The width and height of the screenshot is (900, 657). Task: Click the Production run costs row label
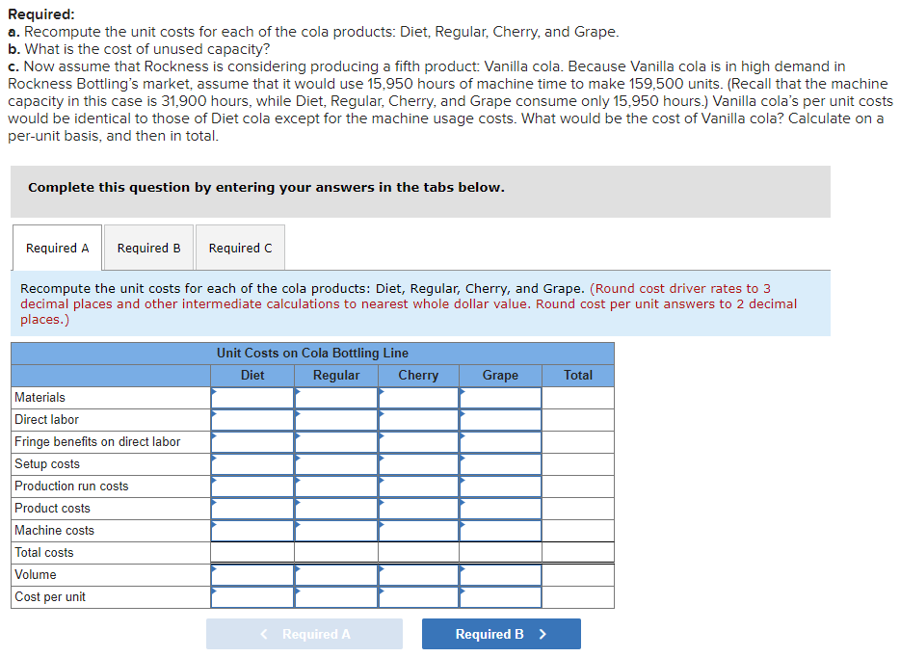71,486
